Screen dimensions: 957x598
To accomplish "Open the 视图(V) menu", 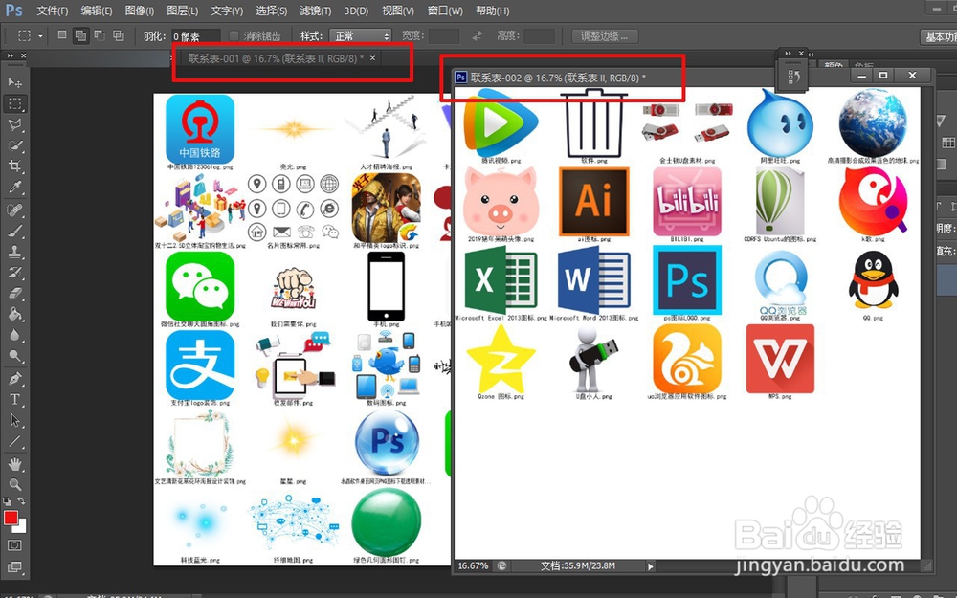I will [x=398, y=11].
